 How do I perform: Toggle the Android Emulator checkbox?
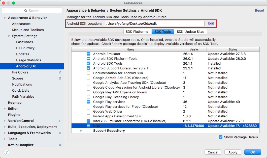[x=88, y=54]
